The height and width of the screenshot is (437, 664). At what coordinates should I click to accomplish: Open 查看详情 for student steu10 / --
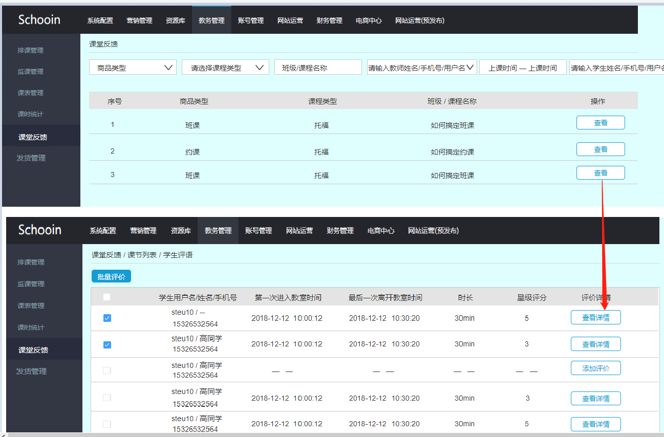pyautogui.click(x=596, y=317)
